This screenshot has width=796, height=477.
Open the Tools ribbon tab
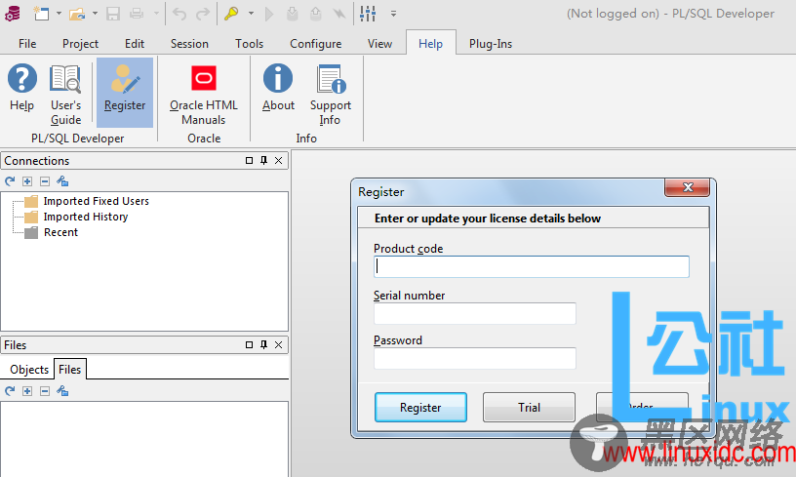(250, 44)
